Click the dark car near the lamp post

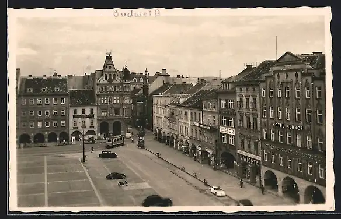point(107,154)
